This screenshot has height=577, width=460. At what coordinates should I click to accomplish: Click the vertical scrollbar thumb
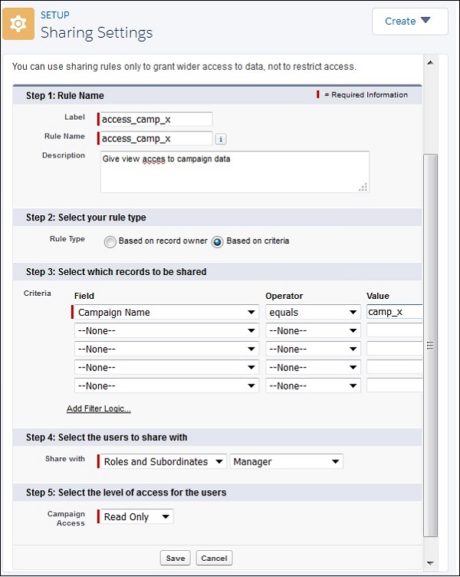pos(431,346)
